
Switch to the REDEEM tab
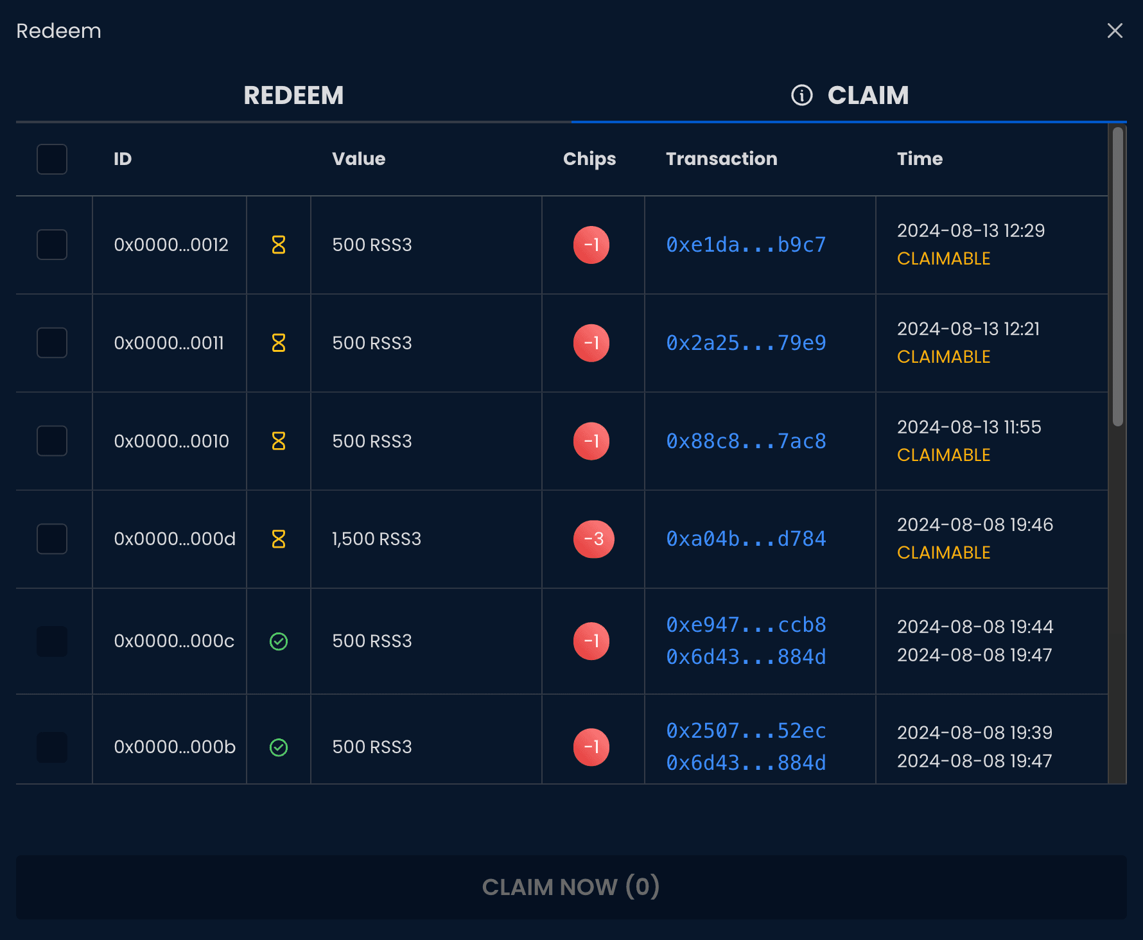click(293, 95)
